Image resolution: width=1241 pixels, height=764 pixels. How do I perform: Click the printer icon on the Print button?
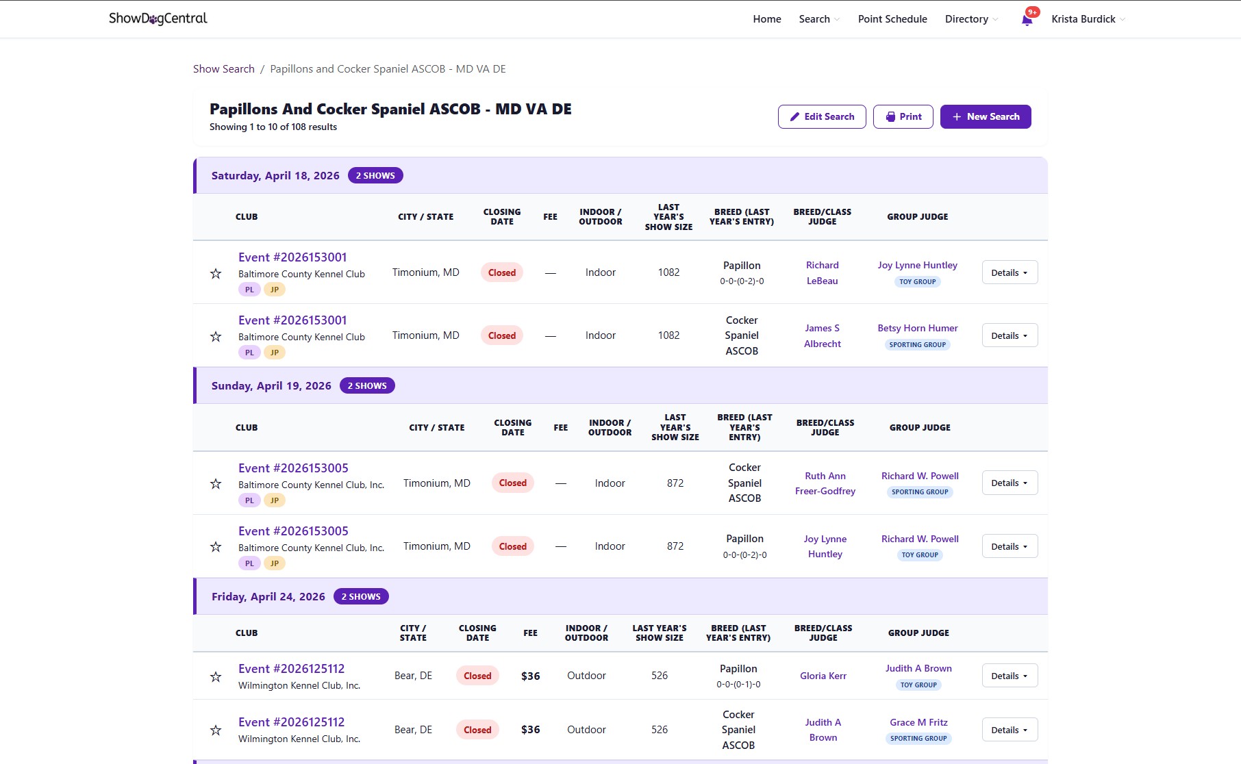[890, 116]
